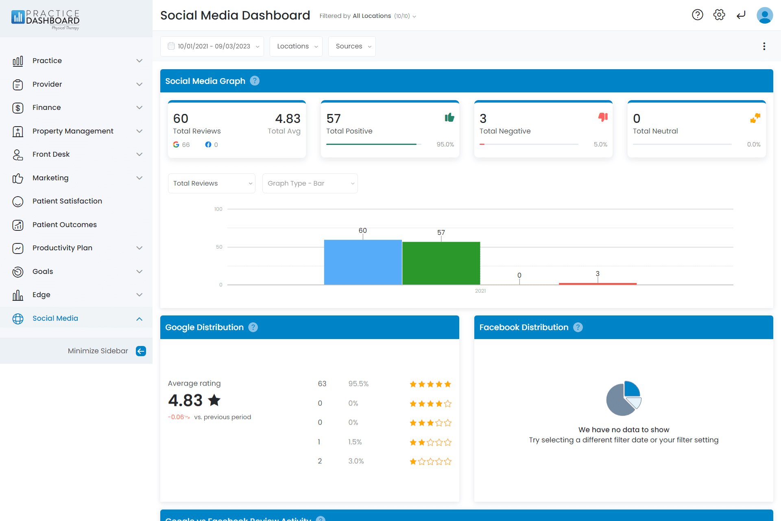This screenshot has width=781, height=521.
Task: Expand the Practice menu chevron
Action: [x=140, y=61]
